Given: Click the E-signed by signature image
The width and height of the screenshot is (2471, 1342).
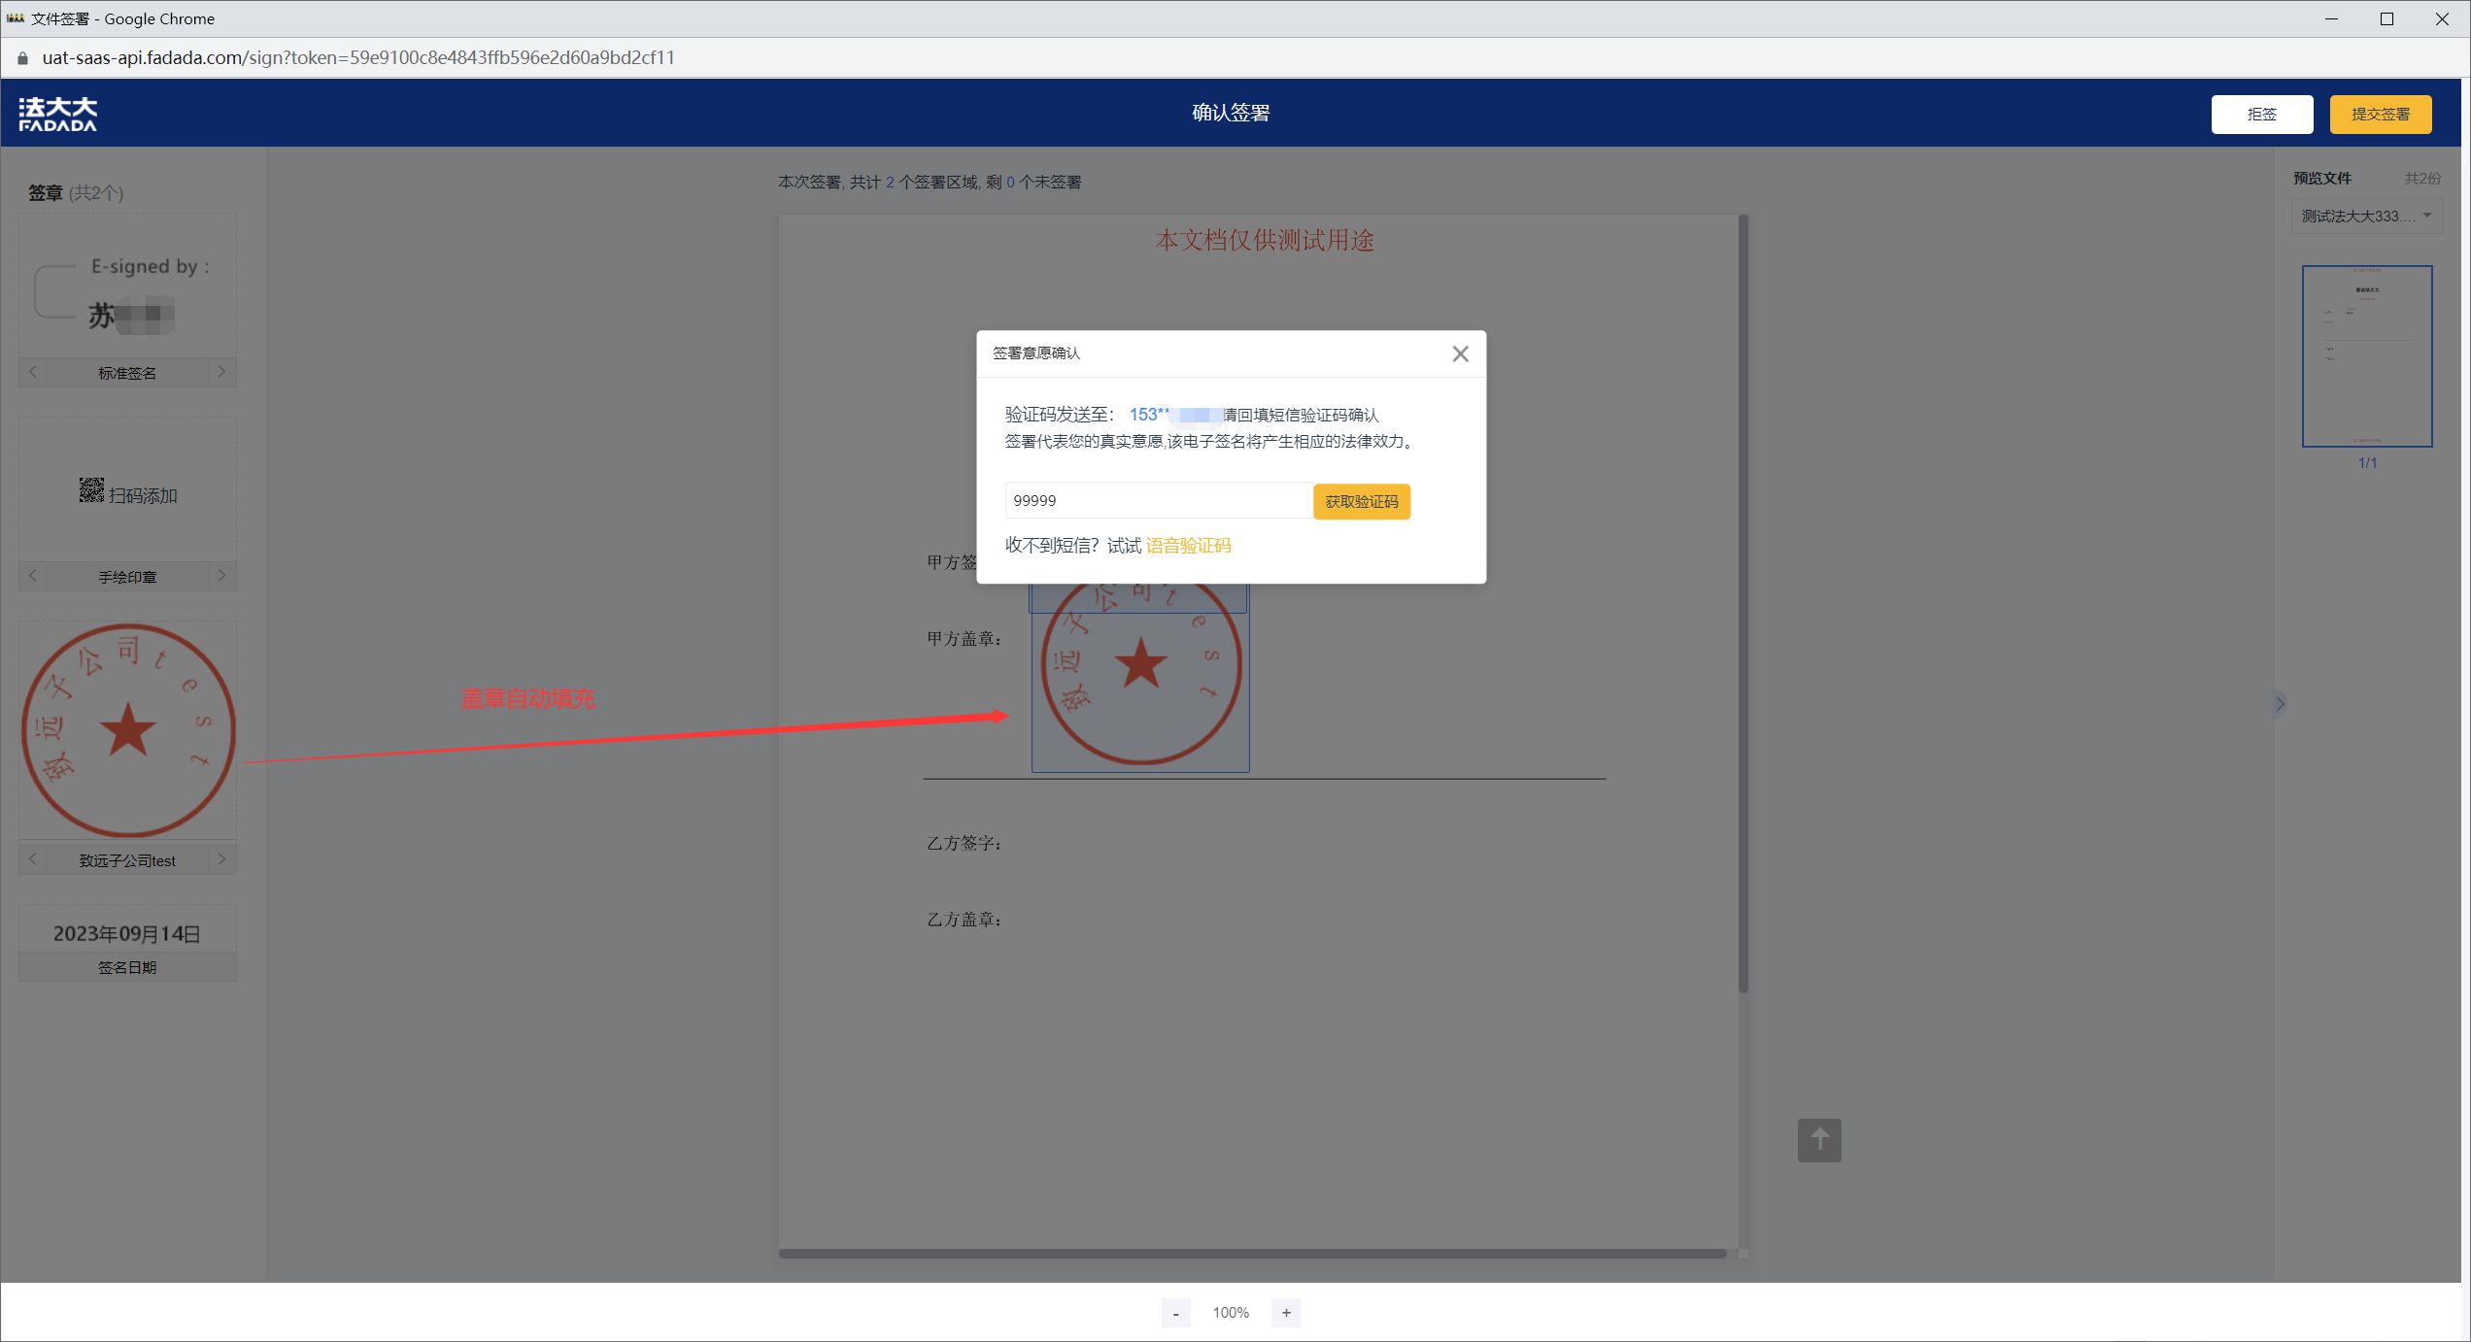Looking at the screenshot, I should [126, 291].
